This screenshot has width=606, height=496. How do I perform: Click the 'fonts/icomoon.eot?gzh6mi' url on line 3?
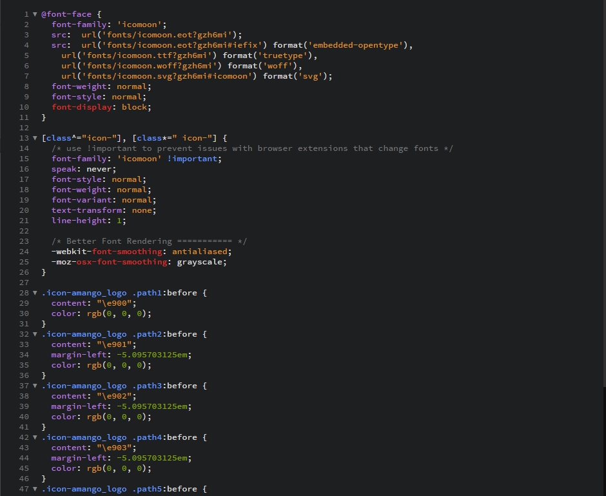[166, 35]
